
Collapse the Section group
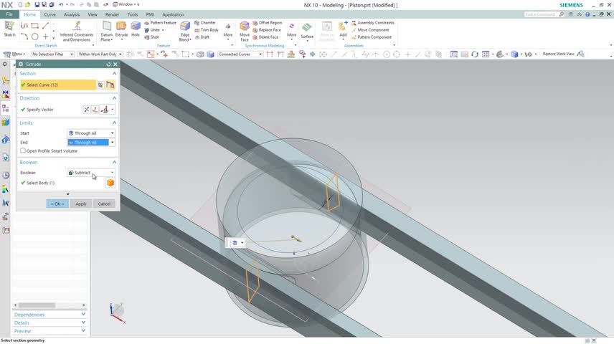(x=114, y=74)
